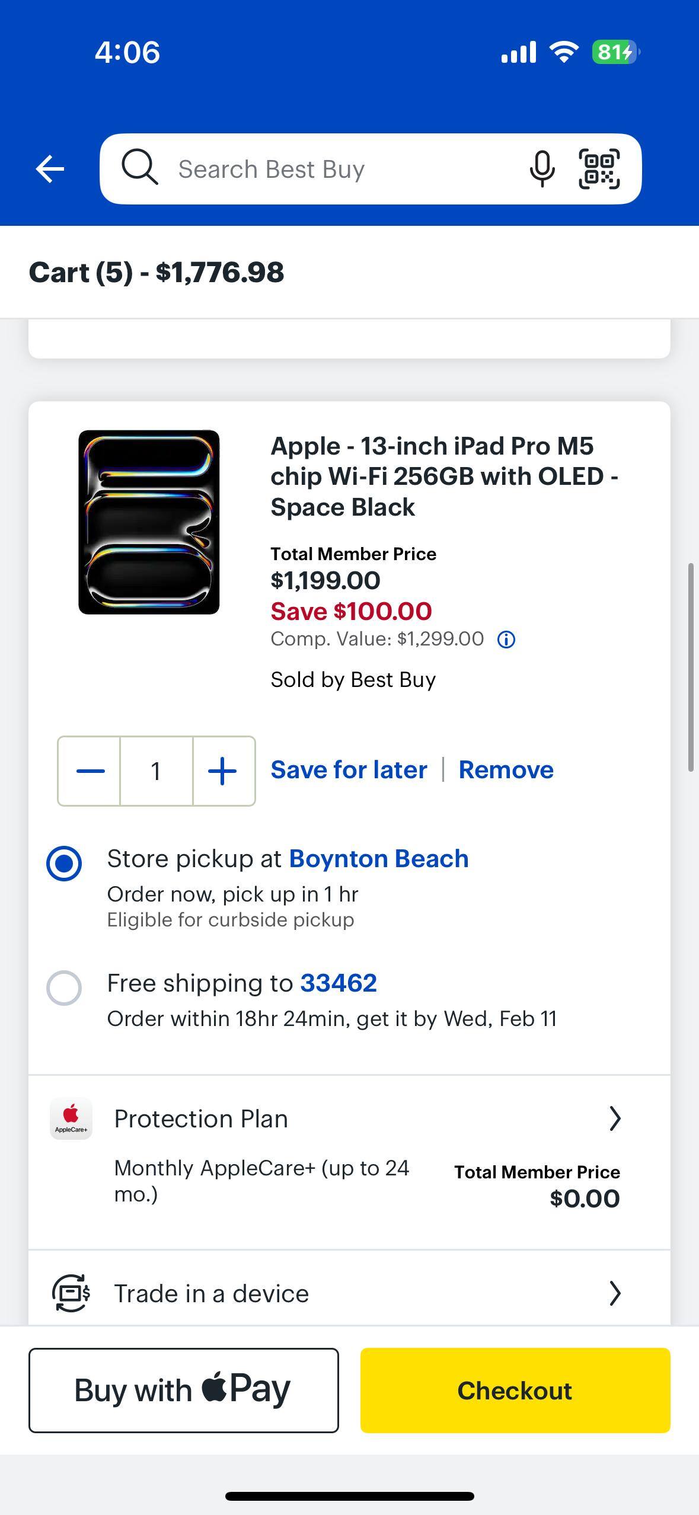This screenshot has height=1515, width=699.
Task: Open the Trade in a device chevron
Action: 615,1293
